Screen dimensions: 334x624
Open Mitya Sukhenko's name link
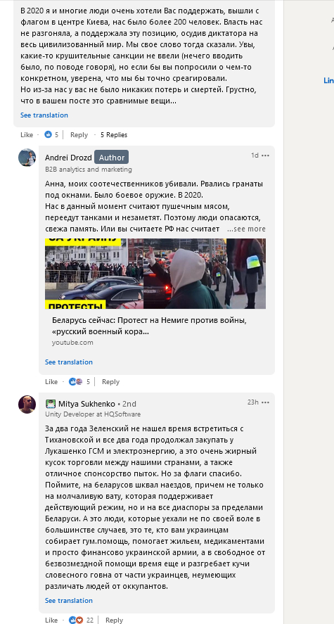click(x=86, y=404)
